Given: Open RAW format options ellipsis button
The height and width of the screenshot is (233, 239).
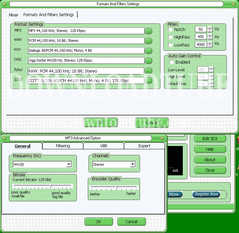Looking at the screenshot, I should [149, 71].
